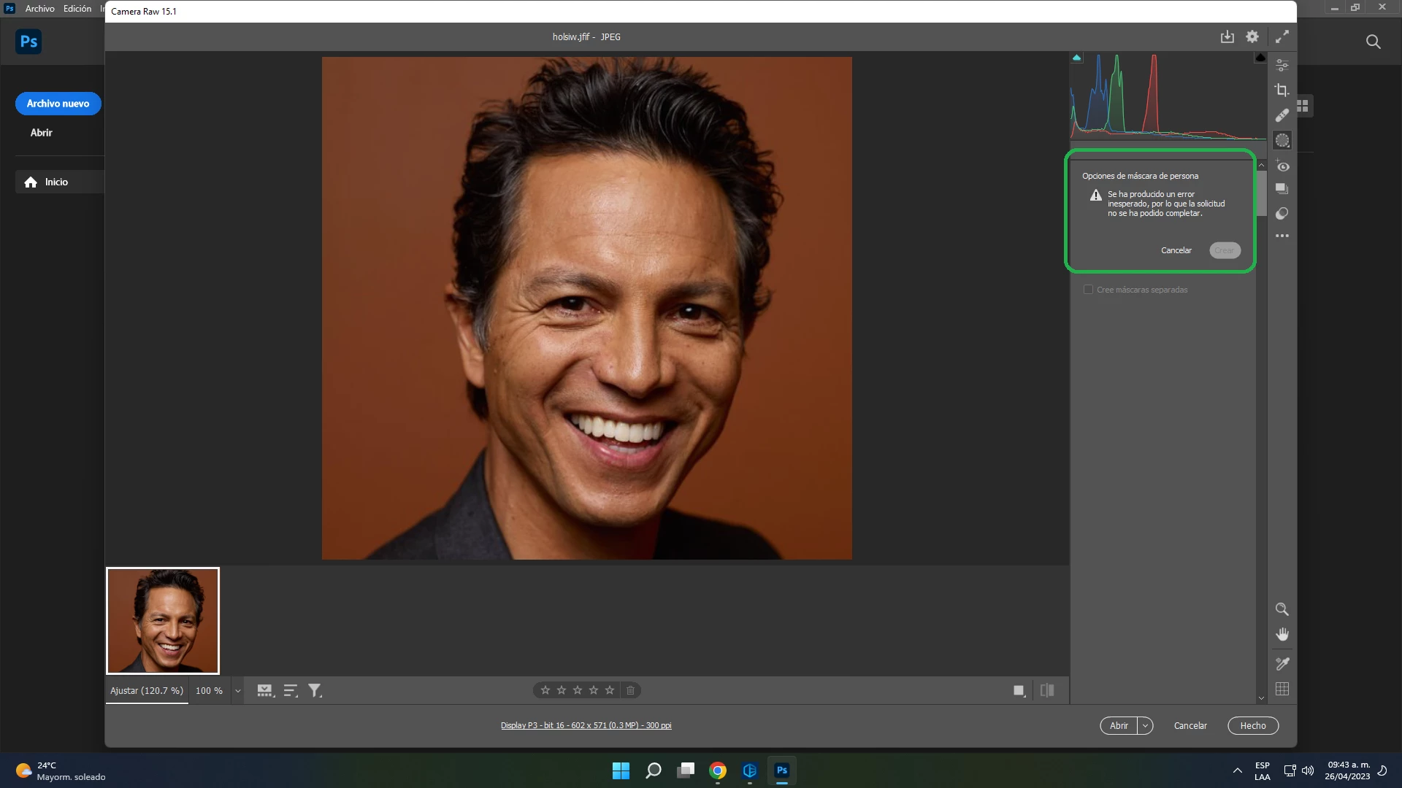Select the Healing tool bandage icon
This screenshot has width=1402, height=788.
[1282, 115]
